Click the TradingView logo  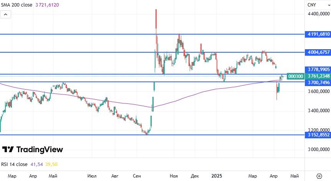[33, 149]
